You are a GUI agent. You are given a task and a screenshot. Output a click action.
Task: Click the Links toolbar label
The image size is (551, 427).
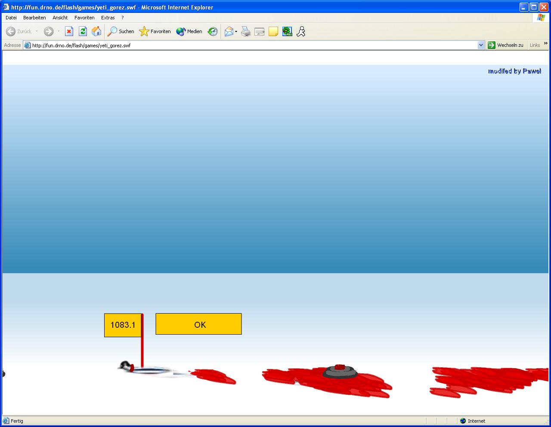tap(535, 45)
